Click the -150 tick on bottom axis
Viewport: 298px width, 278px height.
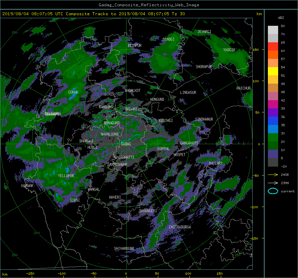[x=30, y=274]
